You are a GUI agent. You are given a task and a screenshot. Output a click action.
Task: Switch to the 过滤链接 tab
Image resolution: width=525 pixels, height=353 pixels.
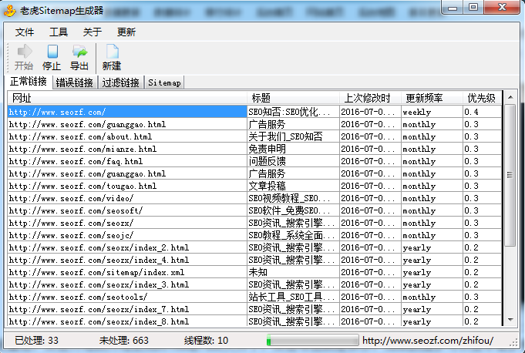click(121, 82)
